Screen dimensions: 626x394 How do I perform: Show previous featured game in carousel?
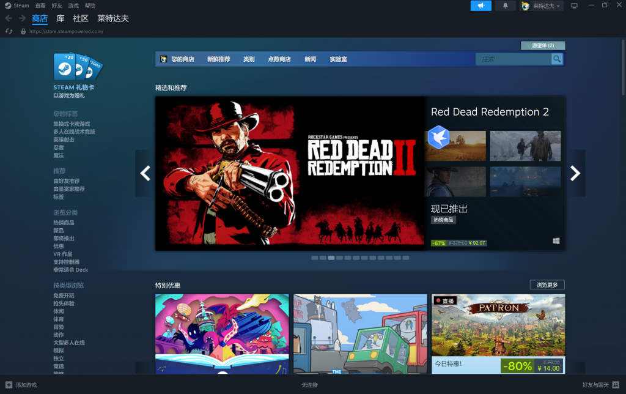pyautogui.click(x=145, y=173)
